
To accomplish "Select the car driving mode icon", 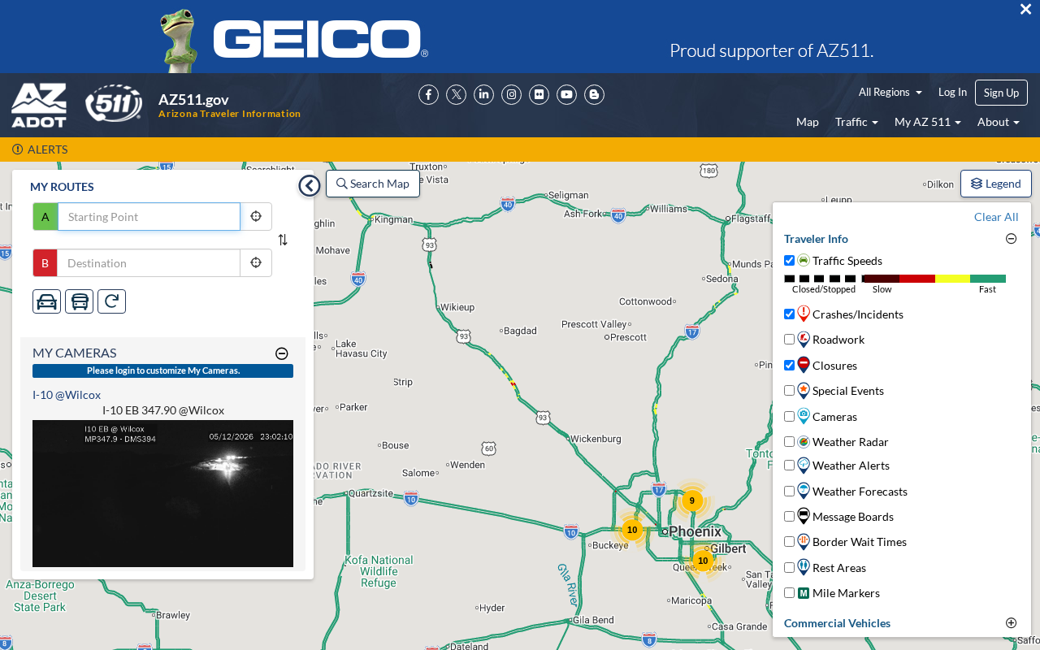I will coord(47,301).
